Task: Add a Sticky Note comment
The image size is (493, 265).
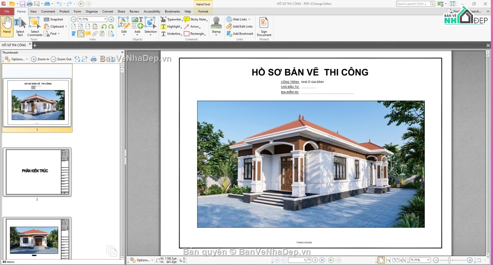Action: click(195, 19)
